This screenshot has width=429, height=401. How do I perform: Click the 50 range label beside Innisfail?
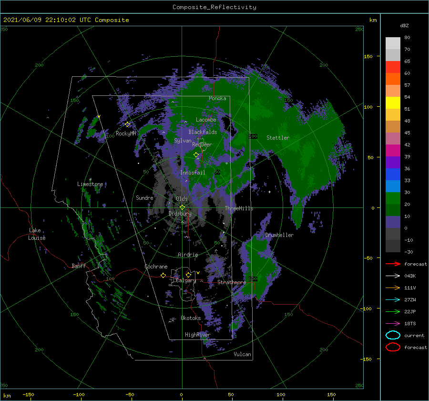coord(217,172)
